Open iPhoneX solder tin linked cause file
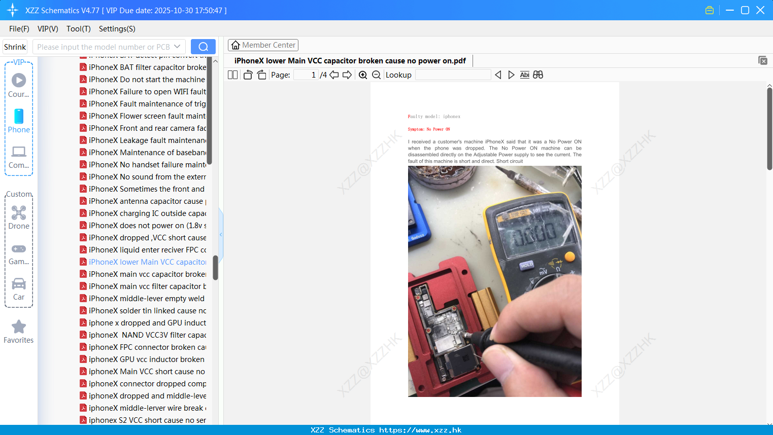 point(143,311)
